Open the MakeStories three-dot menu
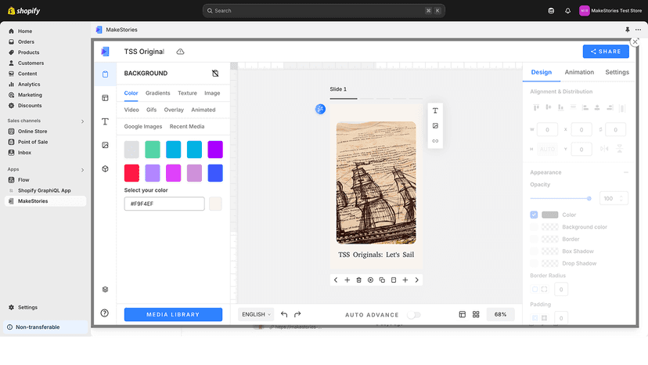The height and width of the screenshot is (365, 648). click(639, 30)
